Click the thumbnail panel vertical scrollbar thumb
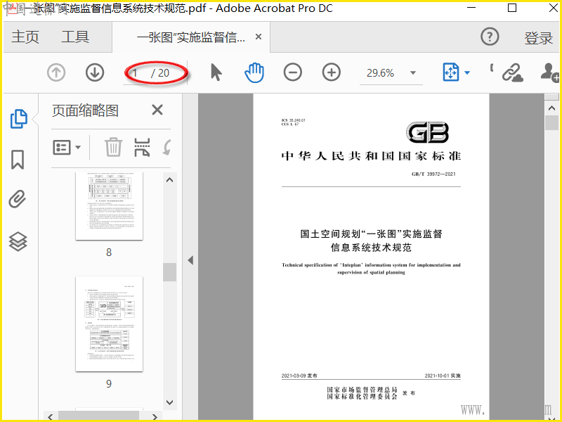 coord(169,272)
